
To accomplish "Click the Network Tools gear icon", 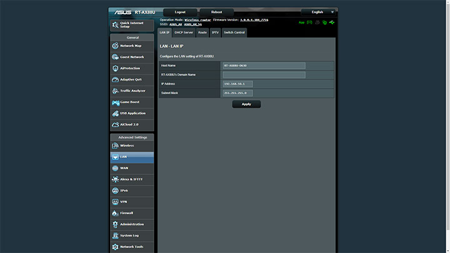I will tap(116, 247).
